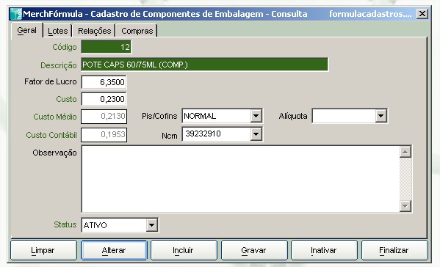The image size is (440, 267).
Task: Click the empty Alíquota combo box field
Action: pyautogui.click(x=344, y=116)
